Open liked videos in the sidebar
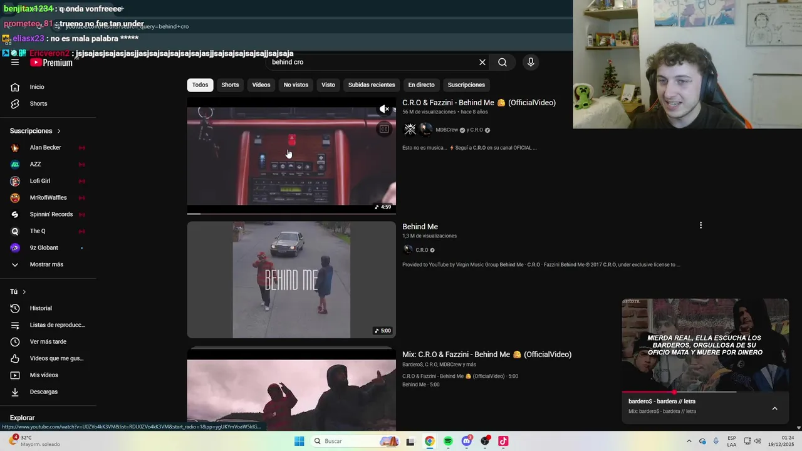 [x=48, y=358]
